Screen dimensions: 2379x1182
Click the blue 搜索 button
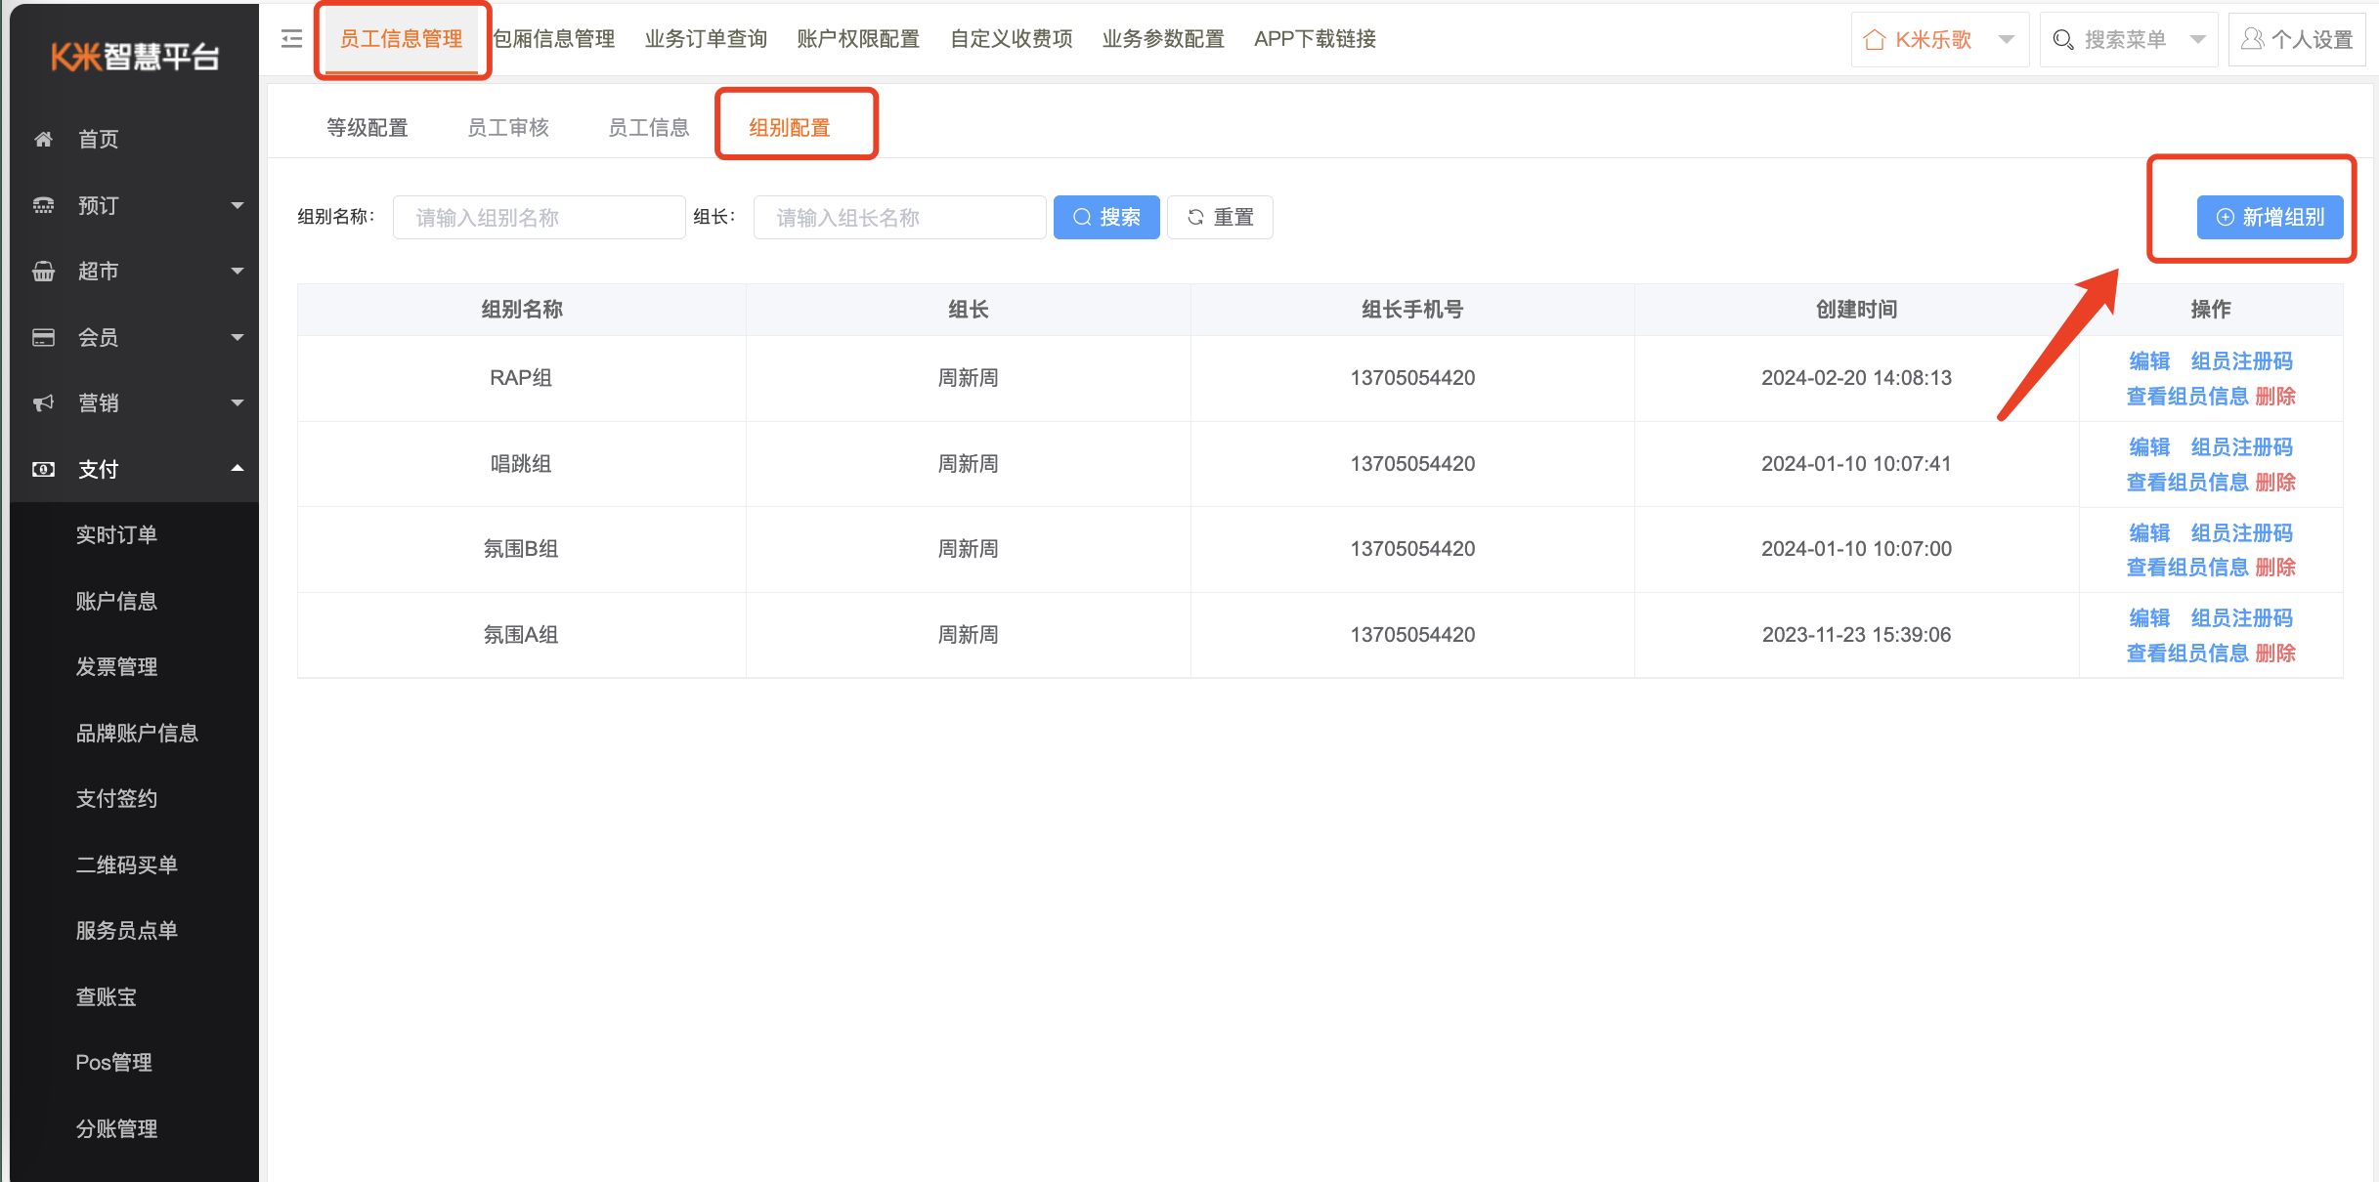[1106, 217]
